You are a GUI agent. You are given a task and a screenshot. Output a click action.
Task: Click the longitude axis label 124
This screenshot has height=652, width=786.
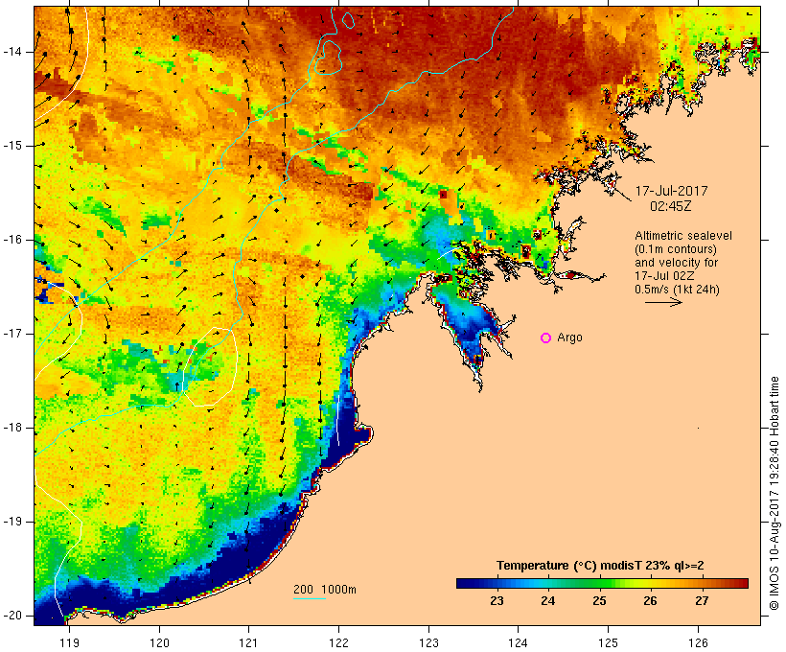click(x=518, y=643)
